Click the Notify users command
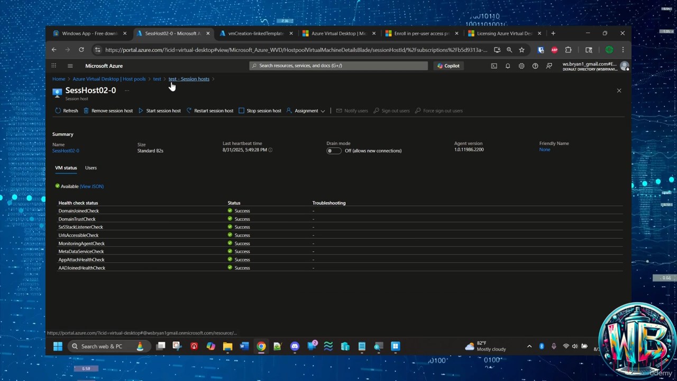The height and width of the screenshot is (381, 677). coord(352,111)
